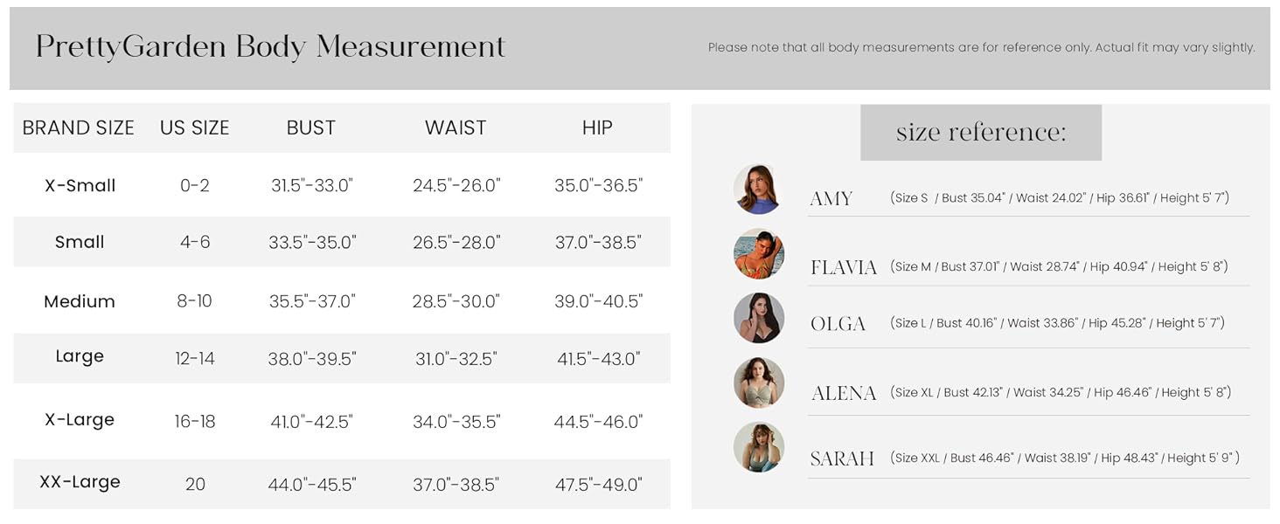Select the XX-Large size row label
Screen dimensions: 1280x524
(x=80, y=482)
